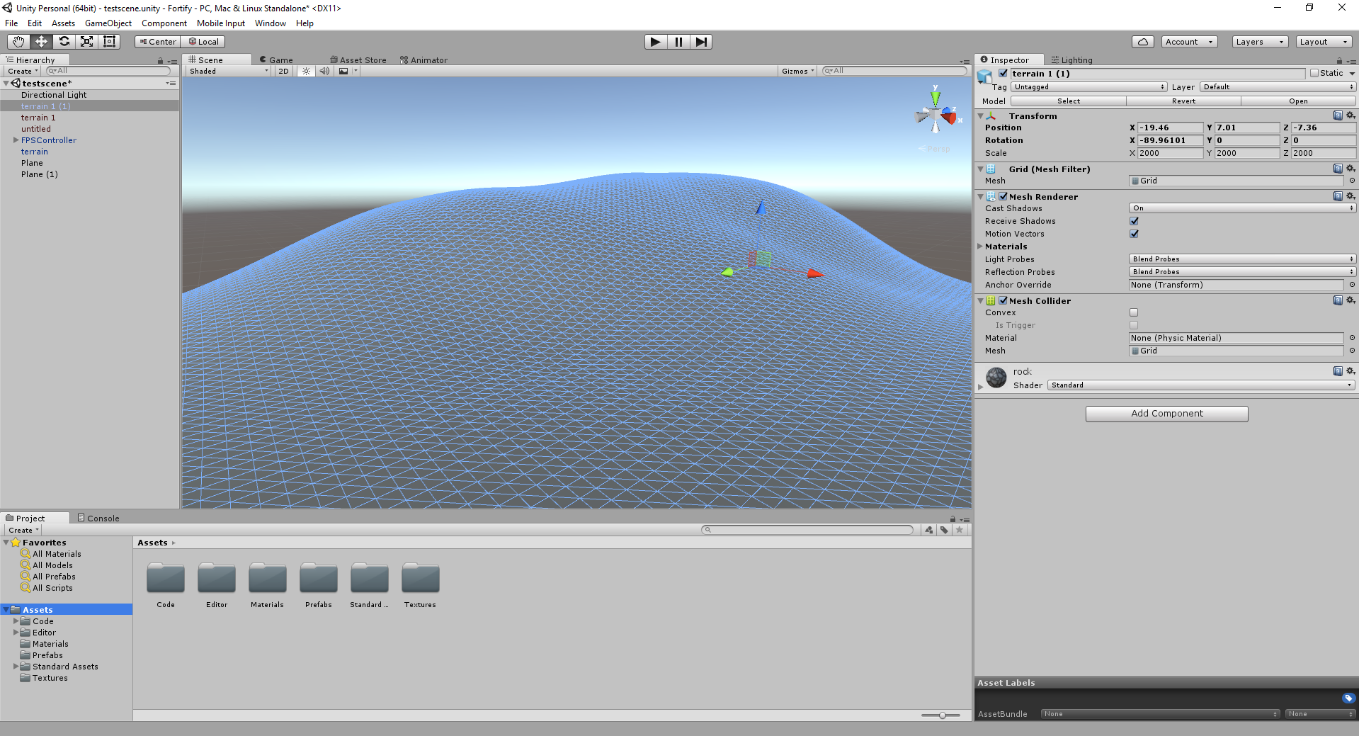Uncheck Receive Shadows

[x=1134, y=221]
